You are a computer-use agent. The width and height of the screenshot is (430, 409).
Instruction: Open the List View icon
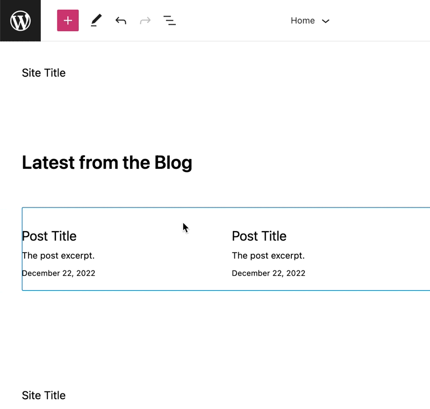click(x=169, y=20)
